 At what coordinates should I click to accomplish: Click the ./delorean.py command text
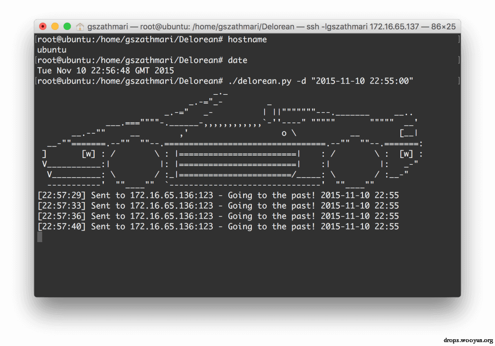click(x=260, y=81)
